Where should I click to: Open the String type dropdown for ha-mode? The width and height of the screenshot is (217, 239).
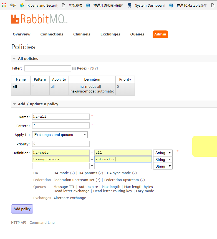point(163,153)
